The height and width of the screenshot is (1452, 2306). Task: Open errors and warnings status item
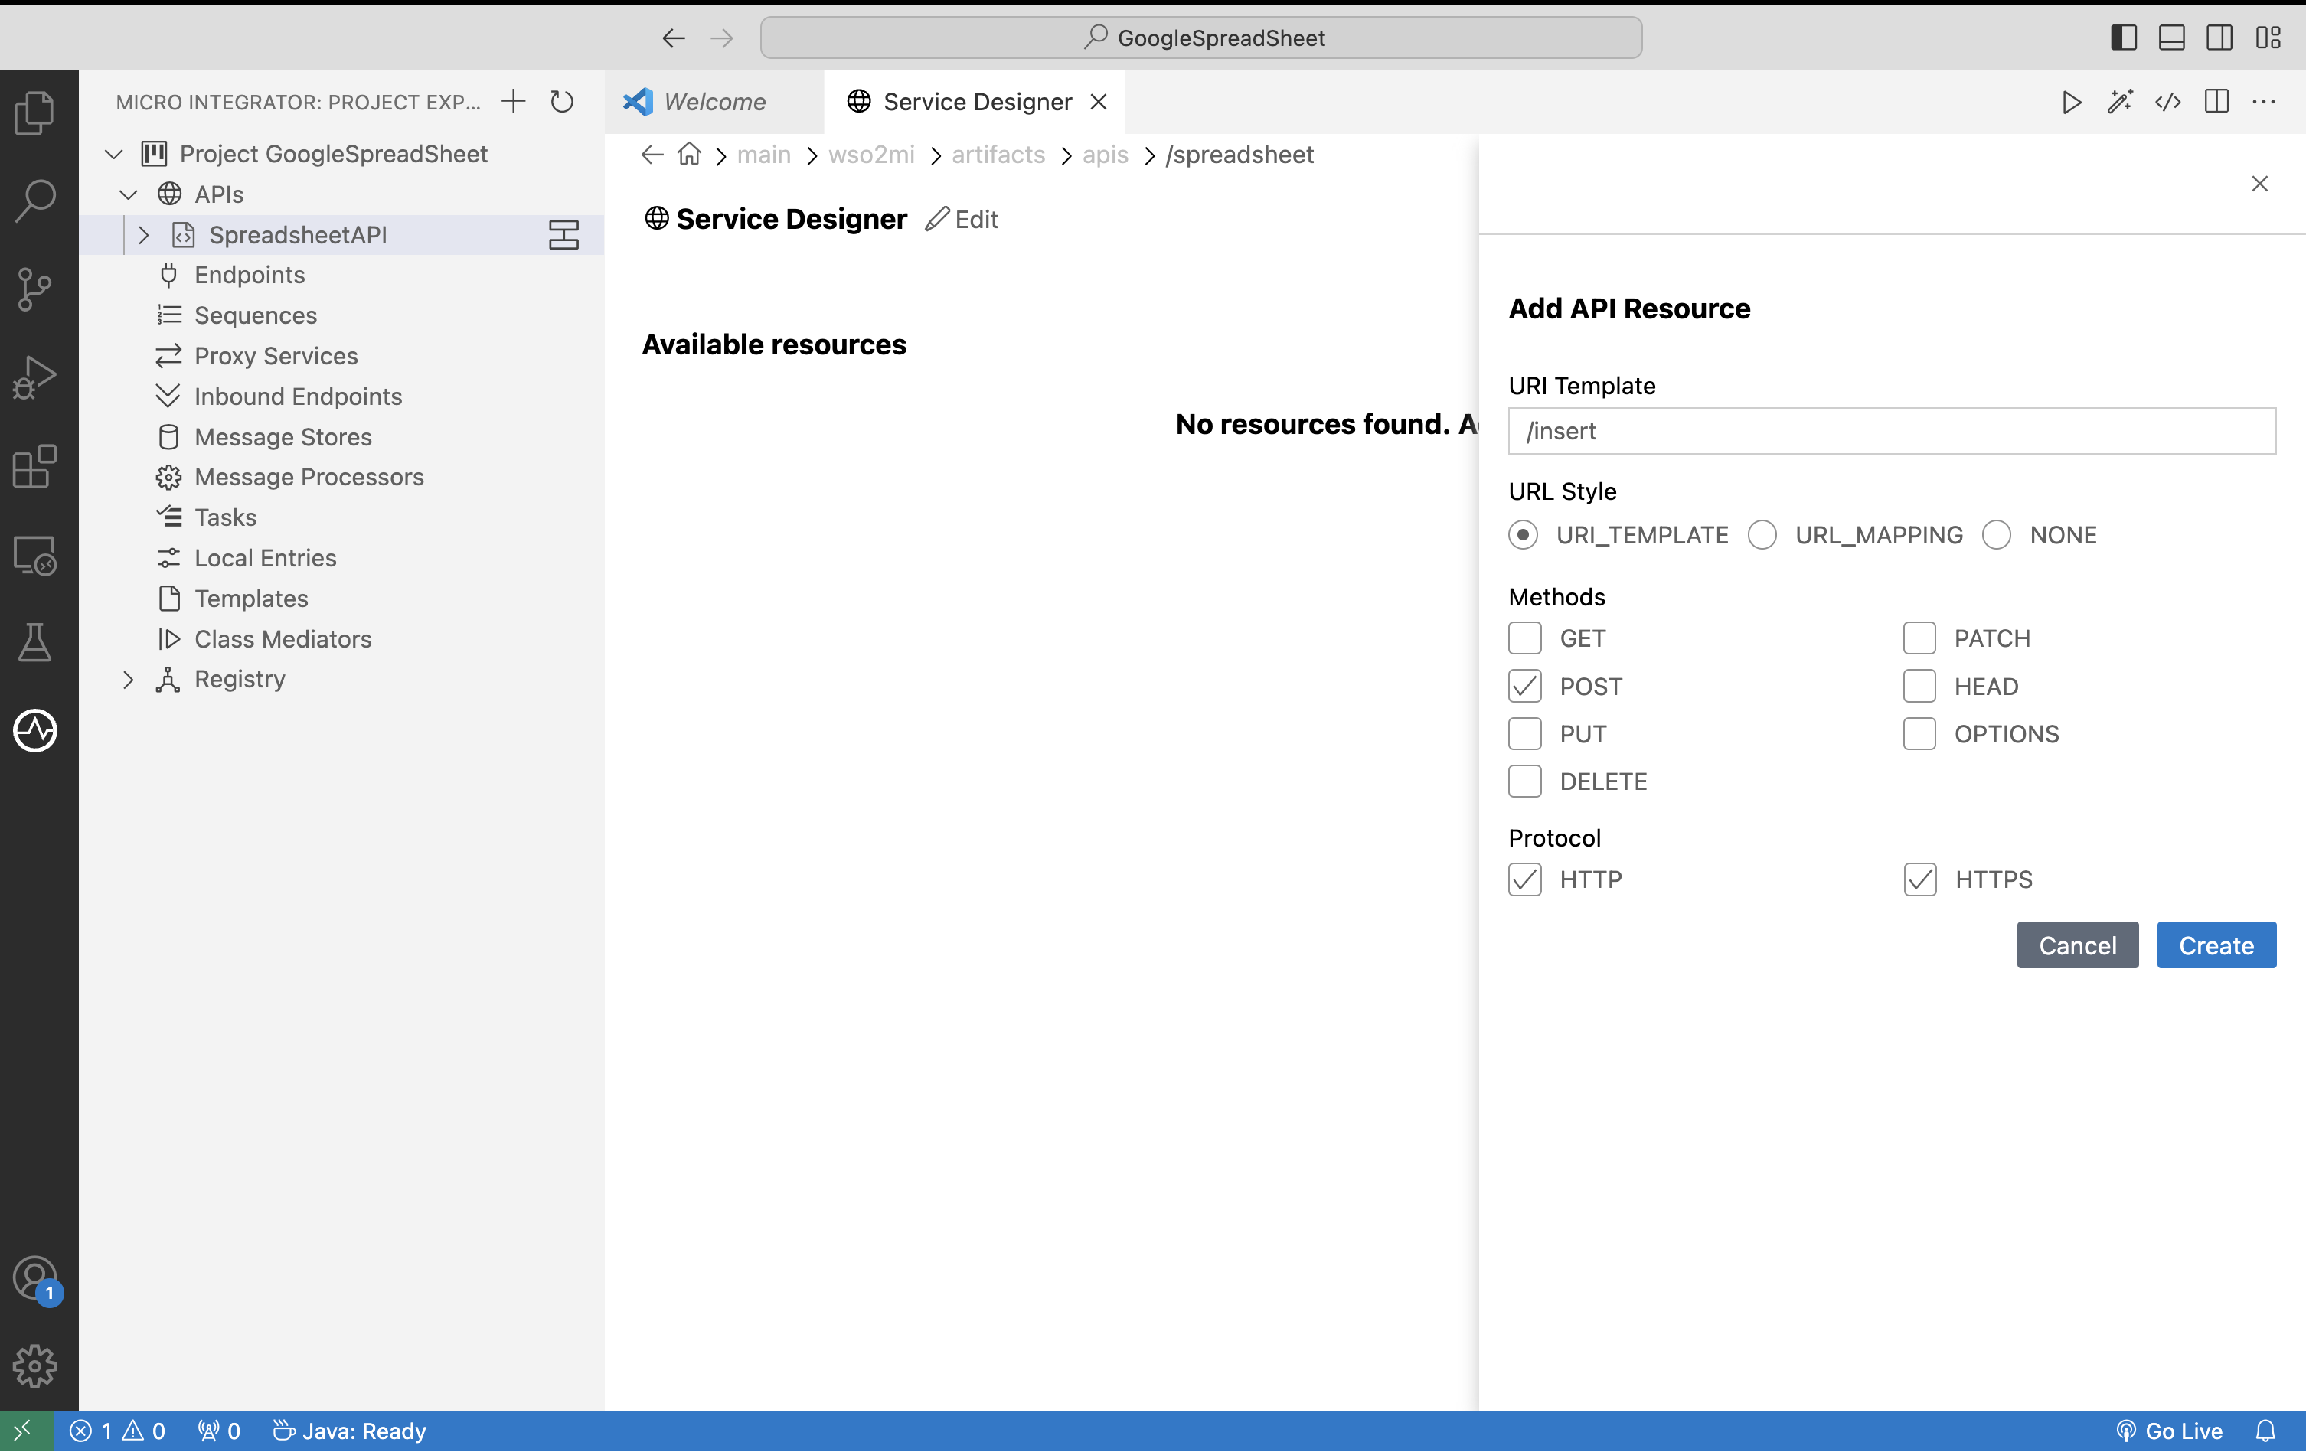pos(118,1431)
